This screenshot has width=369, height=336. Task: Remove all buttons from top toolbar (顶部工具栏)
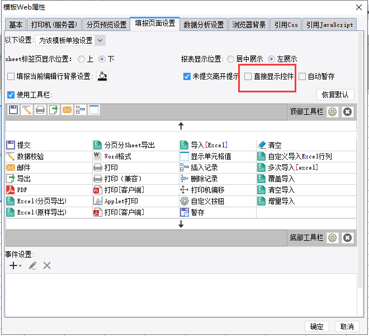pos(347,112)
